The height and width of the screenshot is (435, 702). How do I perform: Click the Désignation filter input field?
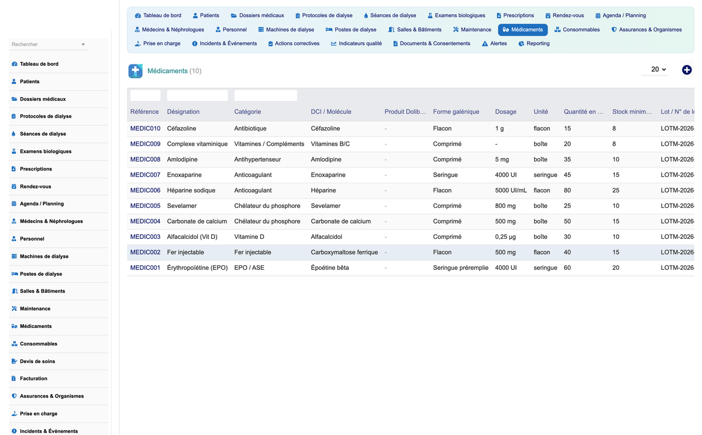(197, 95)
